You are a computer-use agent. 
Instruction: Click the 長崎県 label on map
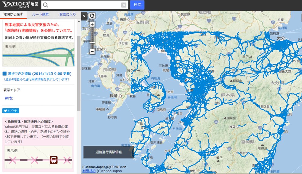click(x=110, y=70)
